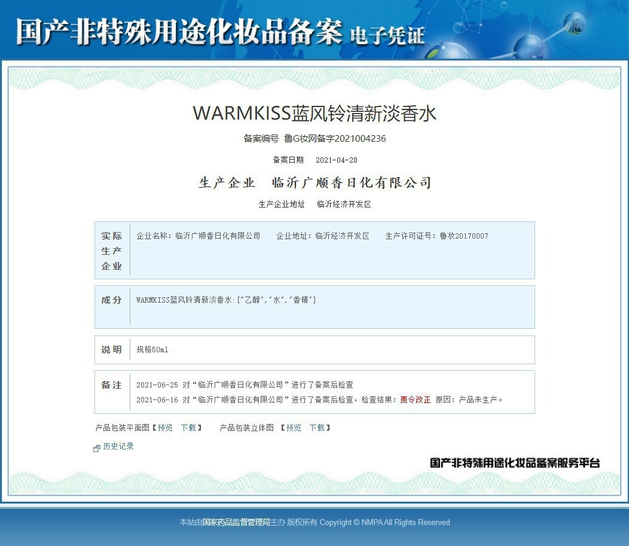Select the 成分 ingredients row content

coord(227,301)
